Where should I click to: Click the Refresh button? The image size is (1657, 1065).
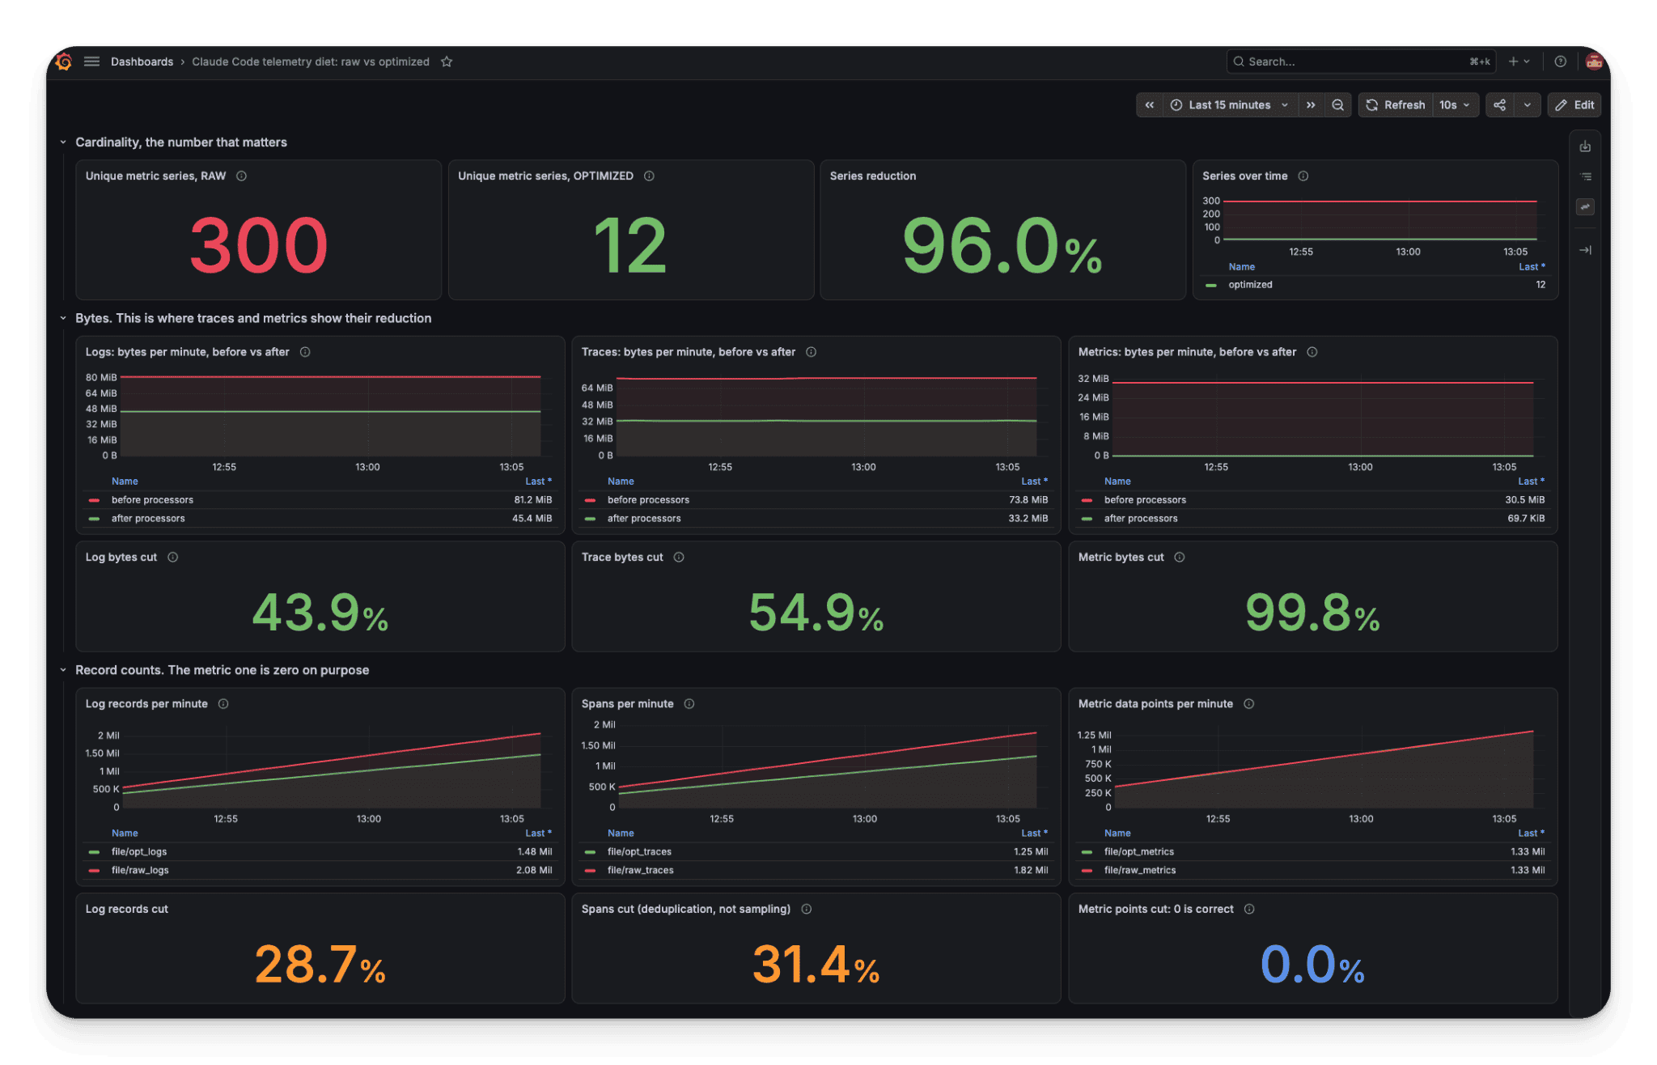(1396, 105)
